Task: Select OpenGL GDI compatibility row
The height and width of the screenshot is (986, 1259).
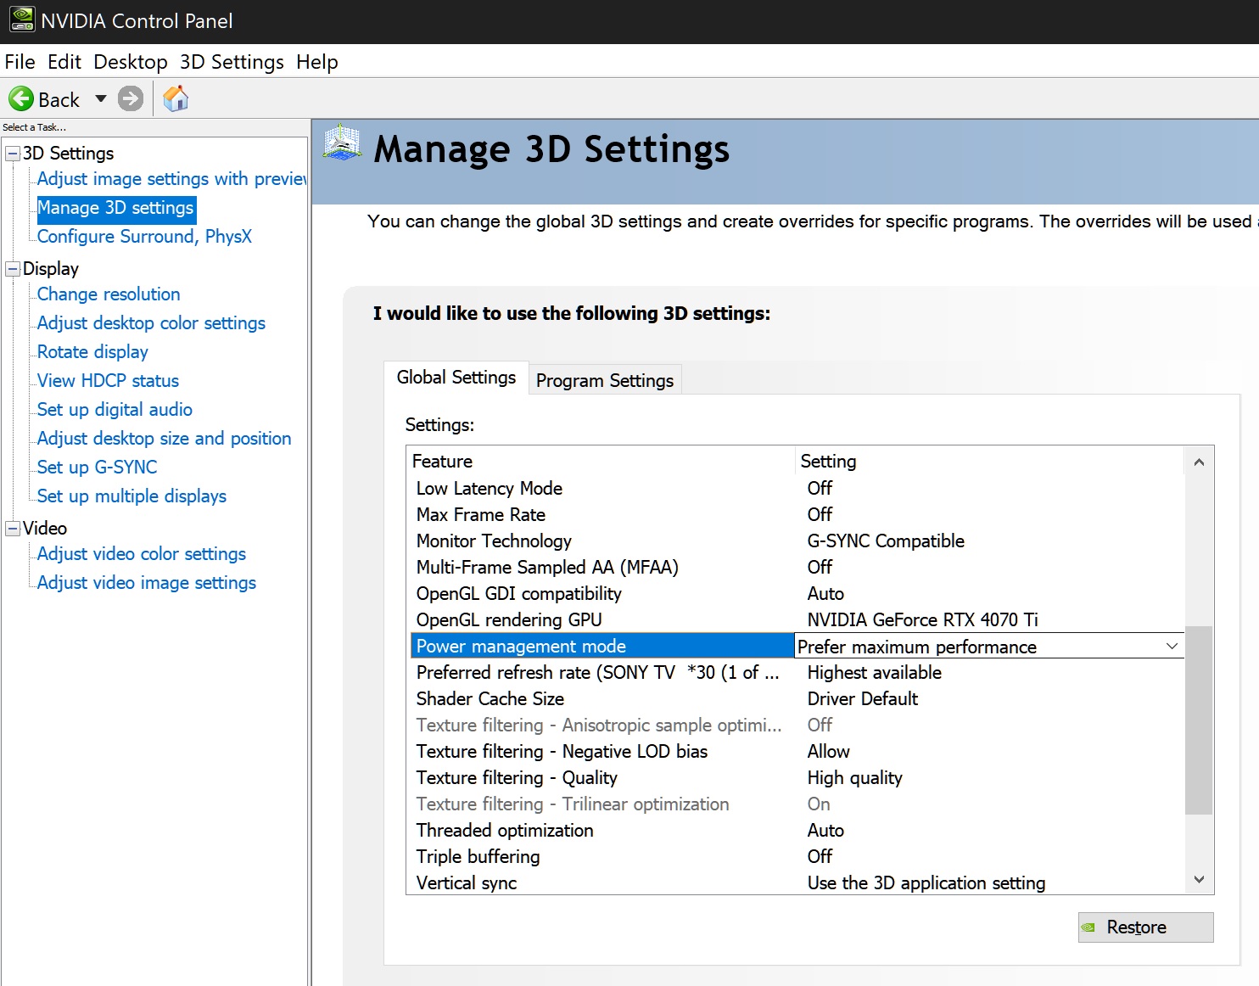Action: point(797,593)
